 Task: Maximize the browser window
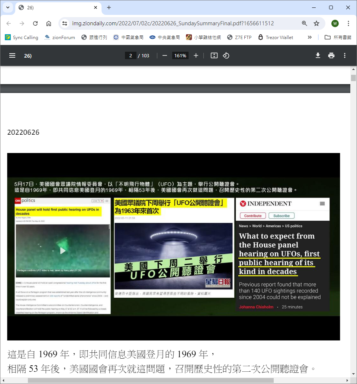(x=331, y=7)
